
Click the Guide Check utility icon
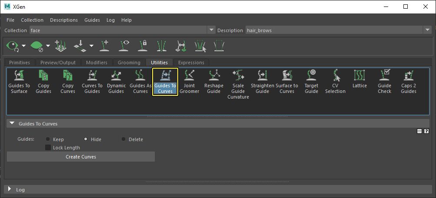(x=384, y=76)
